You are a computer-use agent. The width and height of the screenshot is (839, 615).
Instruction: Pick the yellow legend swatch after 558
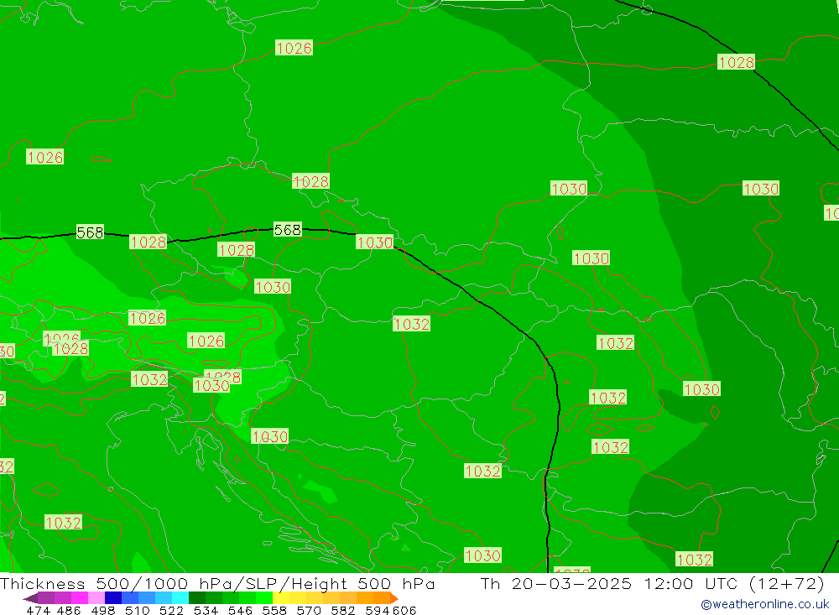281,598
